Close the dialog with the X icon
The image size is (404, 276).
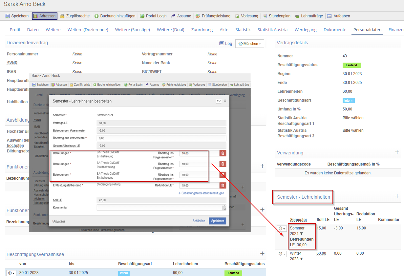[225, 101]
